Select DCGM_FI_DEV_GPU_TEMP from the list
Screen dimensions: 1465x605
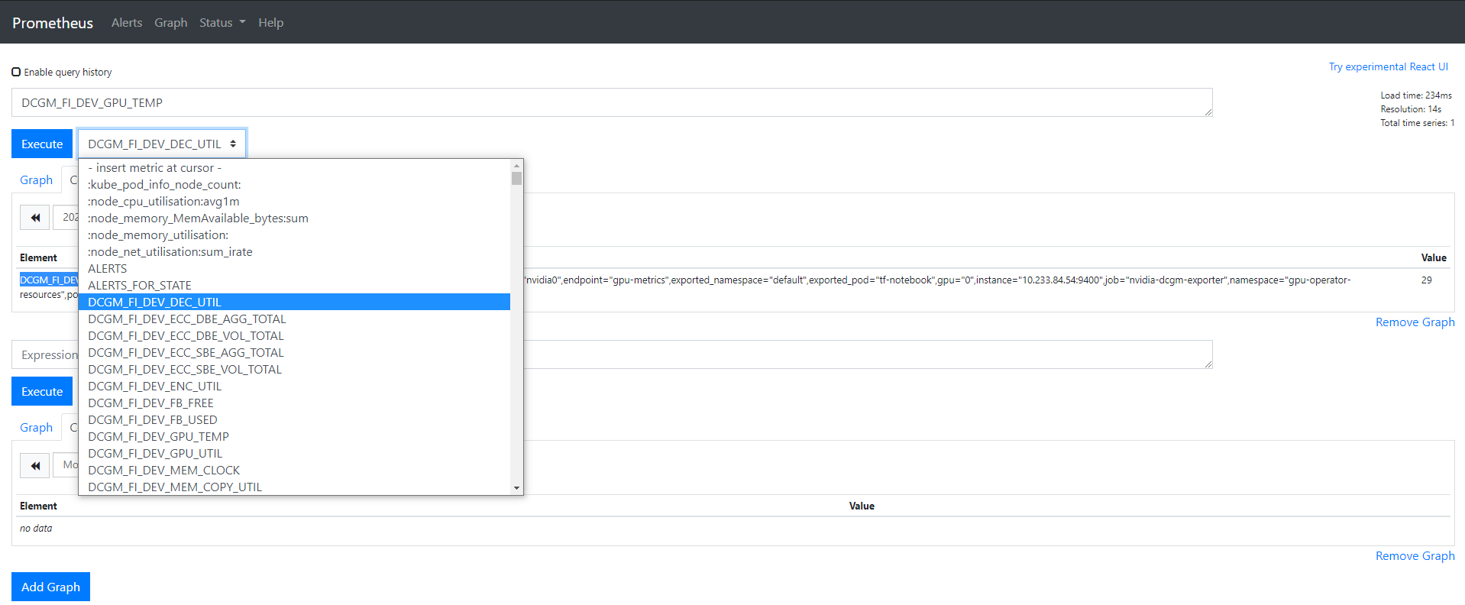coord(294,437)
